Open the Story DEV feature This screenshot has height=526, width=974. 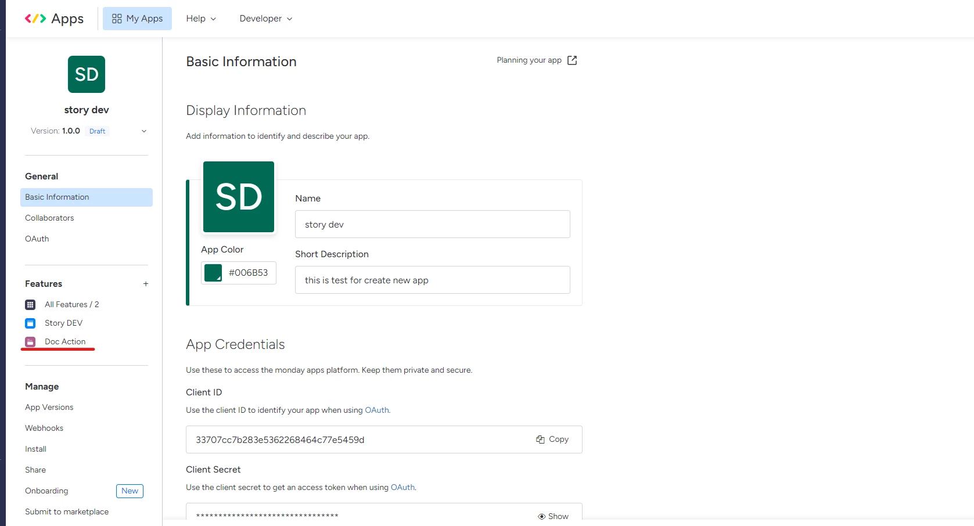(64, 323)
